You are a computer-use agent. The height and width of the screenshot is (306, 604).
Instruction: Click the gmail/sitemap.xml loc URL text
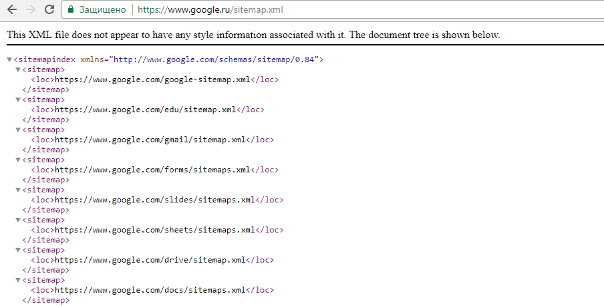point(150,140)
